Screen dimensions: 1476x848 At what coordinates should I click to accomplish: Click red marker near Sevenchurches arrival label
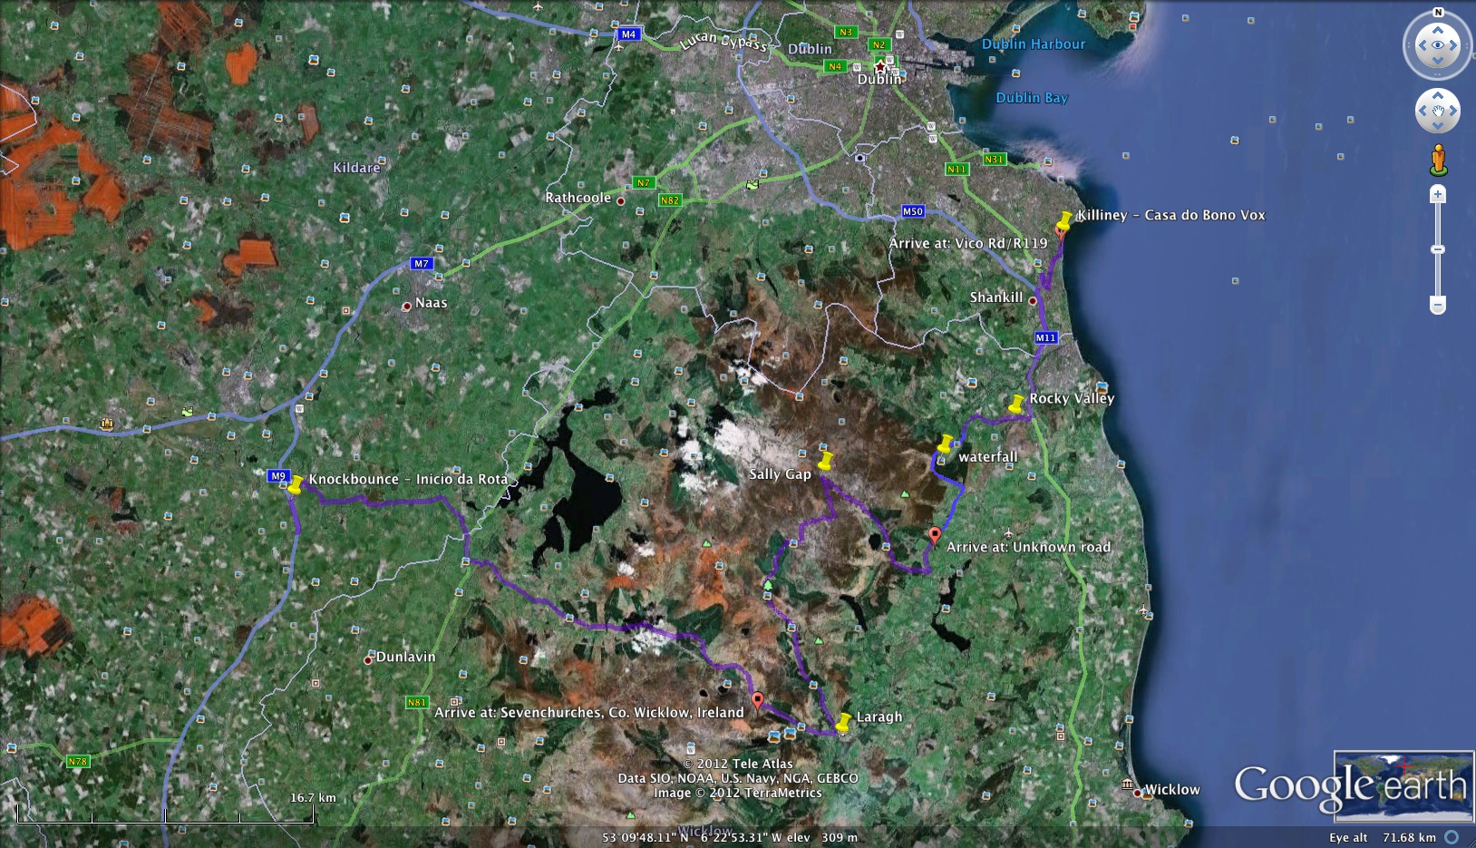click(x=758, y=700)
